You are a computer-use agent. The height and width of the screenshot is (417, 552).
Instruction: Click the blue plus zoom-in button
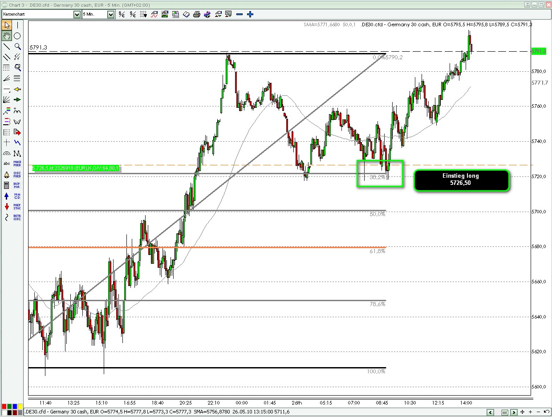pyautogui.click(x=250, y=14)
